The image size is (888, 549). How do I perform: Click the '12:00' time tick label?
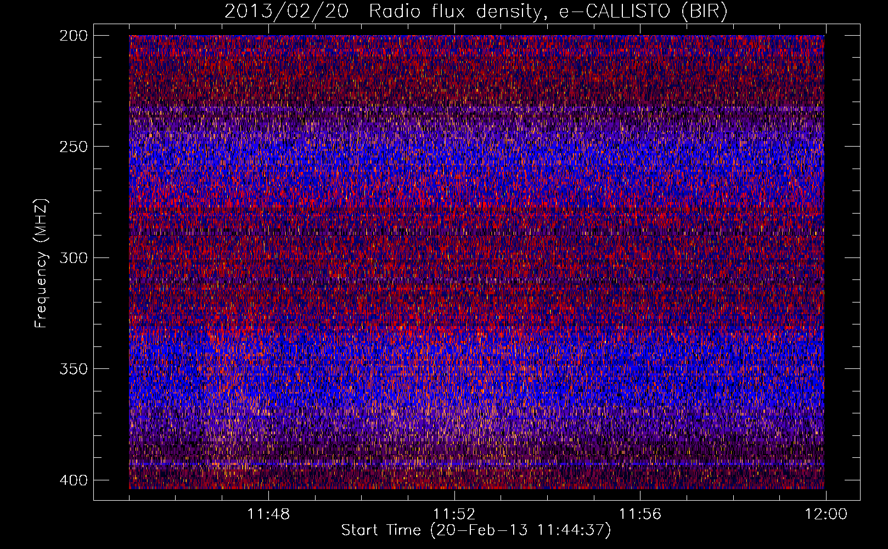click(x=826, y=514)
